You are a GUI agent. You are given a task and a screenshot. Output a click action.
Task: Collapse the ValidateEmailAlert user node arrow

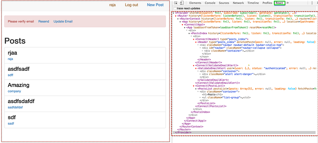196,68
